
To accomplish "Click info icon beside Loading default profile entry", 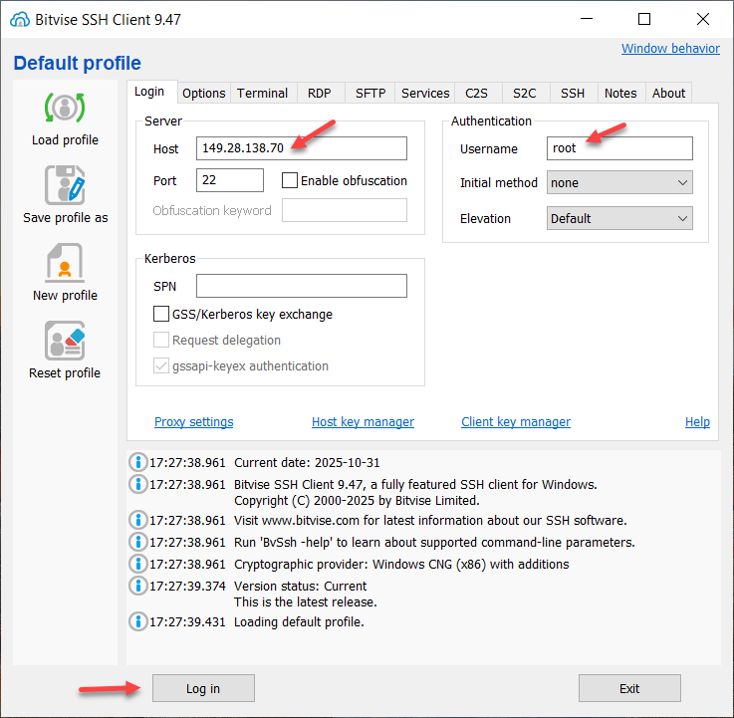I will click(x=138, y=622).
